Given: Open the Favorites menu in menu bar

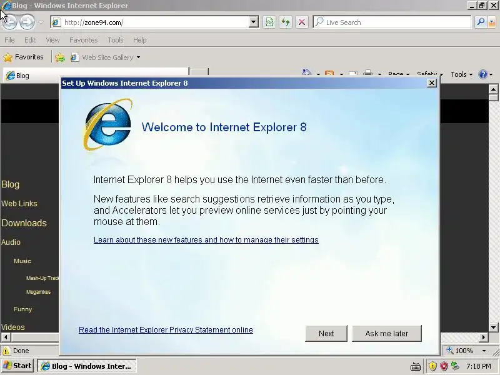Looking at the screenshot, I should click(x=84, y=40).
